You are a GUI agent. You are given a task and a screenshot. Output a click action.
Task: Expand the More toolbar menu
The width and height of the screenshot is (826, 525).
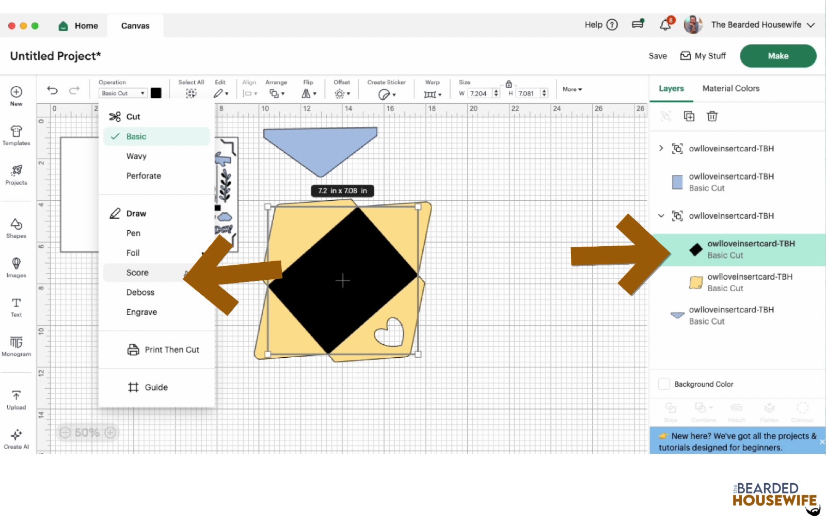(572, 89)
